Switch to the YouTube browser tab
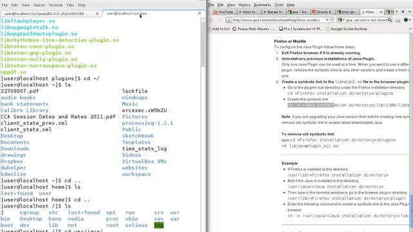Image resolution: width=413 pixels, height=232 pixels. pyautogui.click(x=225, y=12)
